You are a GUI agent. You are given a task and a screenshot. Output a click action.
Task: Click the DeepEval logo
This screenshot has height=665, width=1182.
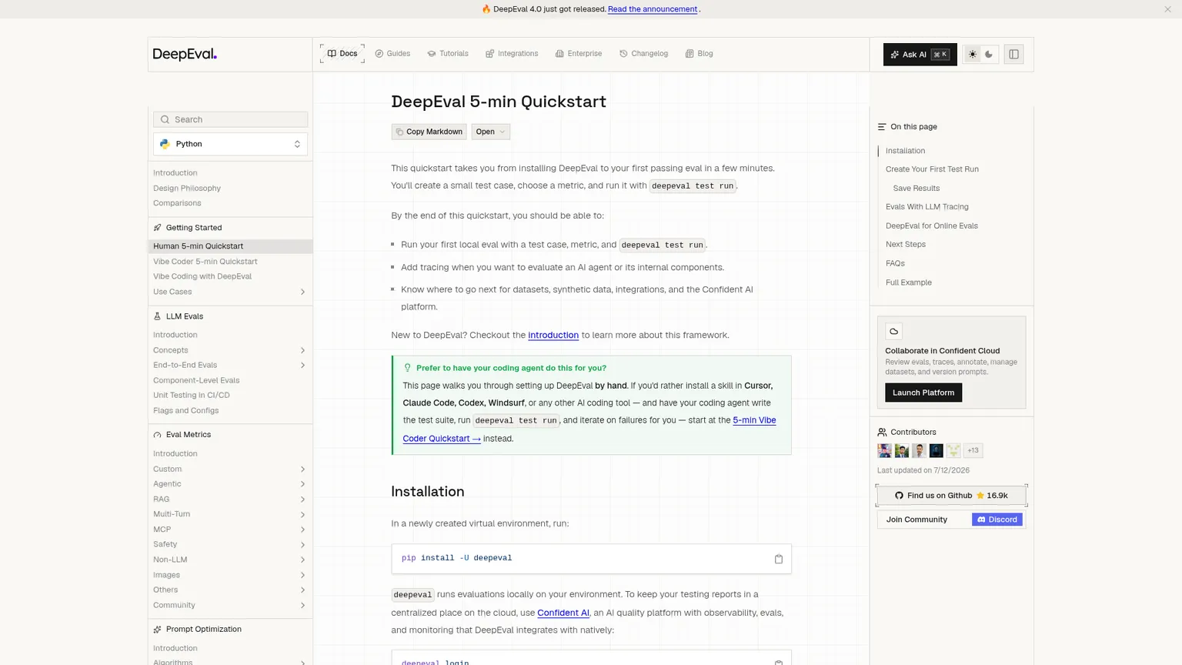[185, 54]
